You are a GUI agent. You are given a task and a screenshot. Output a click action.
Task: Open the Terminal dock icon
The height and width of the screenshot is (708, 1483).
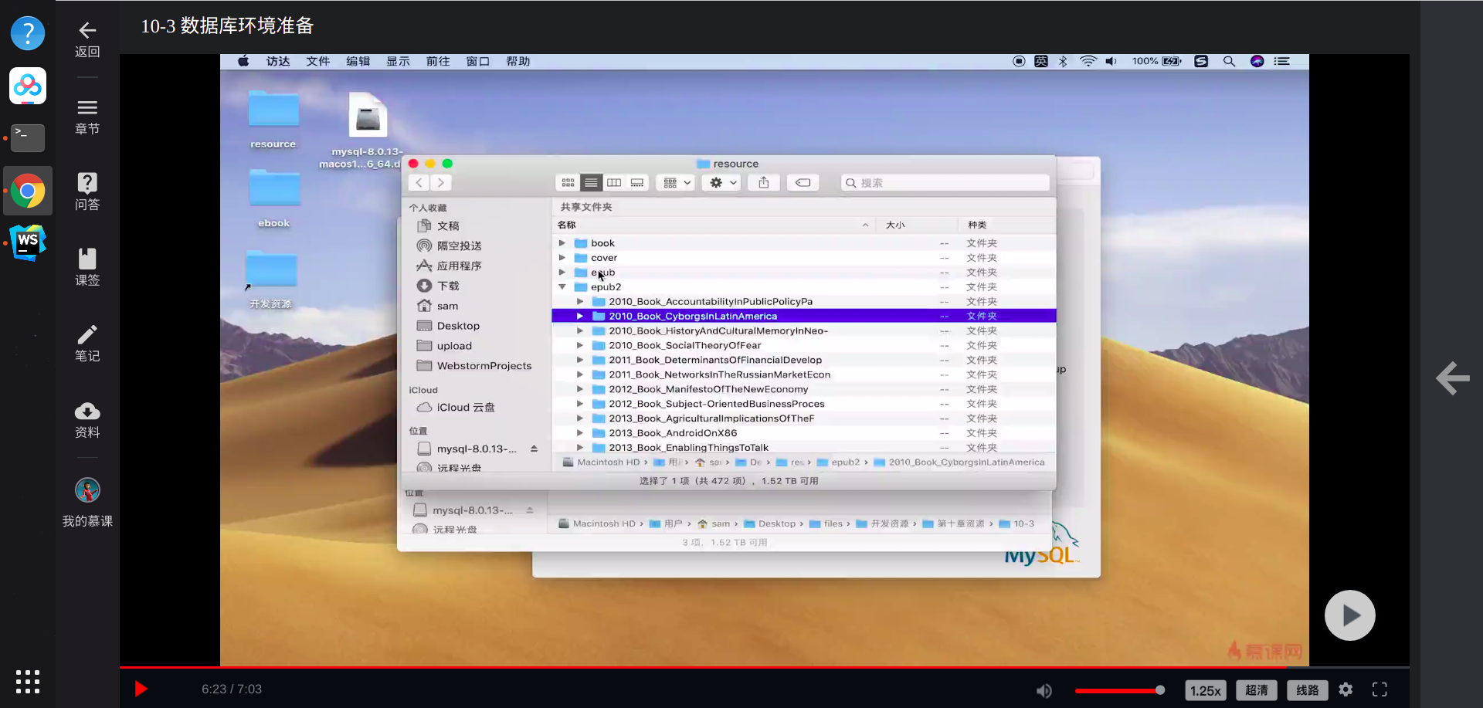28,138
